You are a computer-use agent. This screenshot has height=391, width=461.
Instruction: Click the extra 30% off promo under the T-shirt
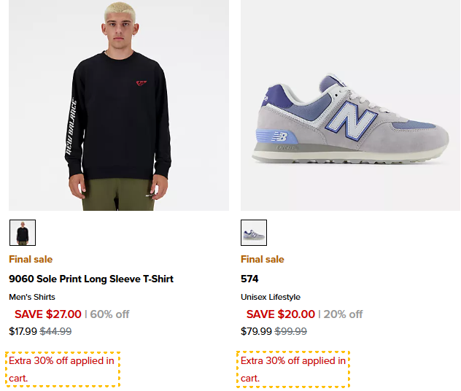pos(62,369)
